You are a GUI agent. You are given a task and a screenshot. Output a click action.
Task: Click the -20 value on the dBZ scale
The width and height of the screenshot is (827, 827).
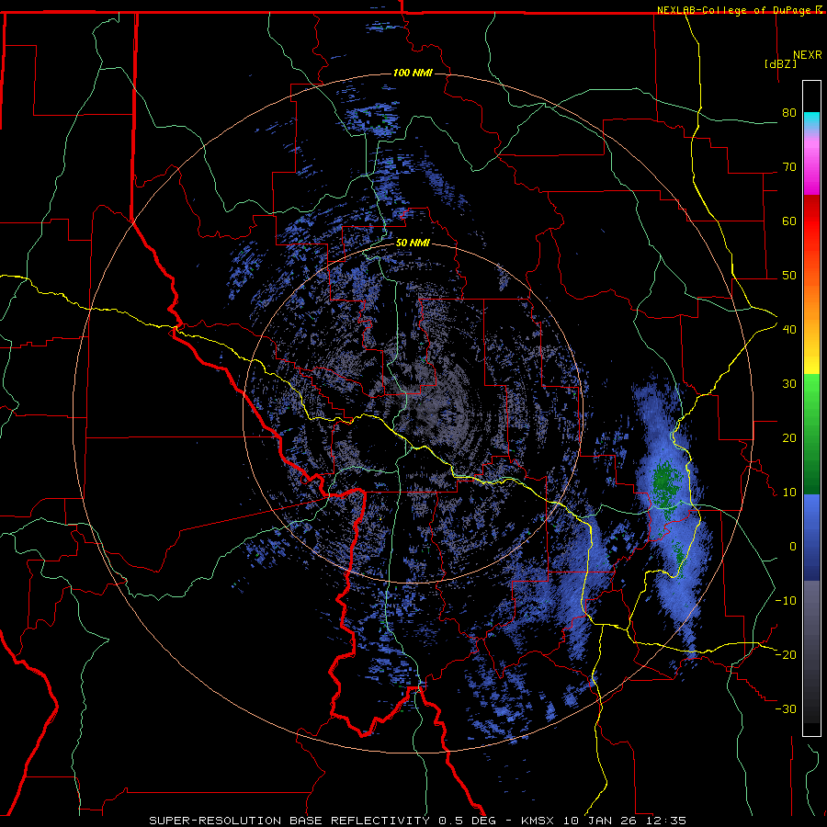[786, 654]
